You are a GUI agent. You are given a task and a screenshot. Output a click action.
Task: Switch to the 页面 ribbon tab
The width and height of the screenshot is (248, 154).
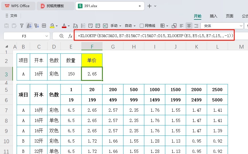click(x=229, y=16)
